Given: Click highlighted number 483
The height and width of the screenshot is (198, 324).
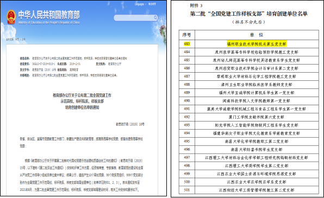Looking at the screenshot, I should pyautogui.click(x=187, y=44).
